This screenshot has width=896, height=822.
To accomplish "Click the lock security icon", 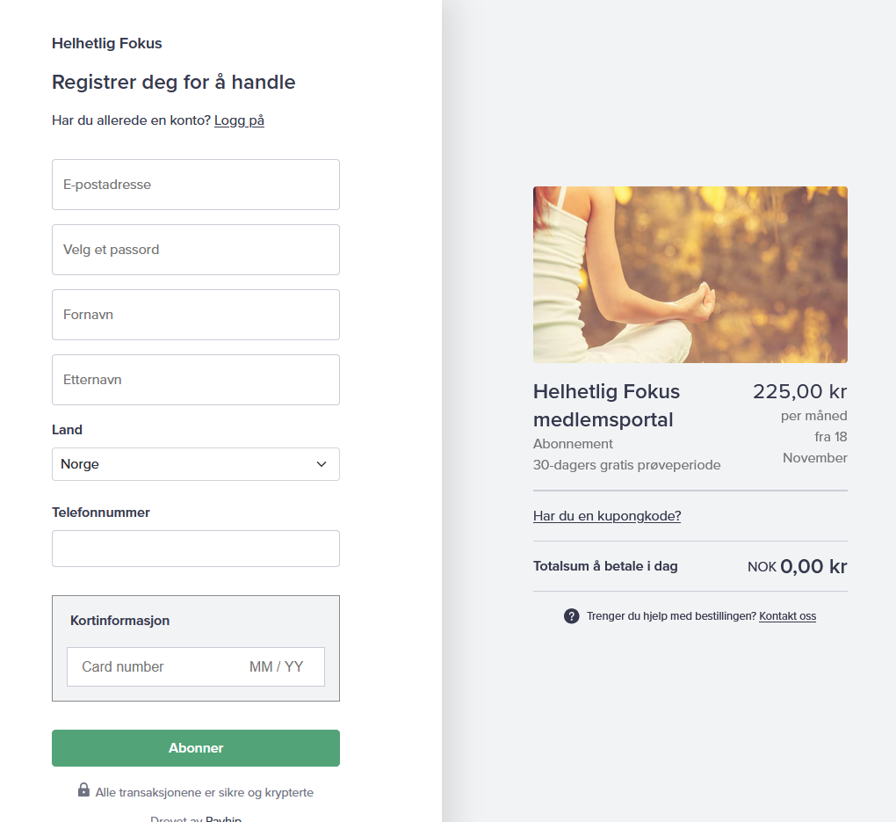I will coord(83,790).
